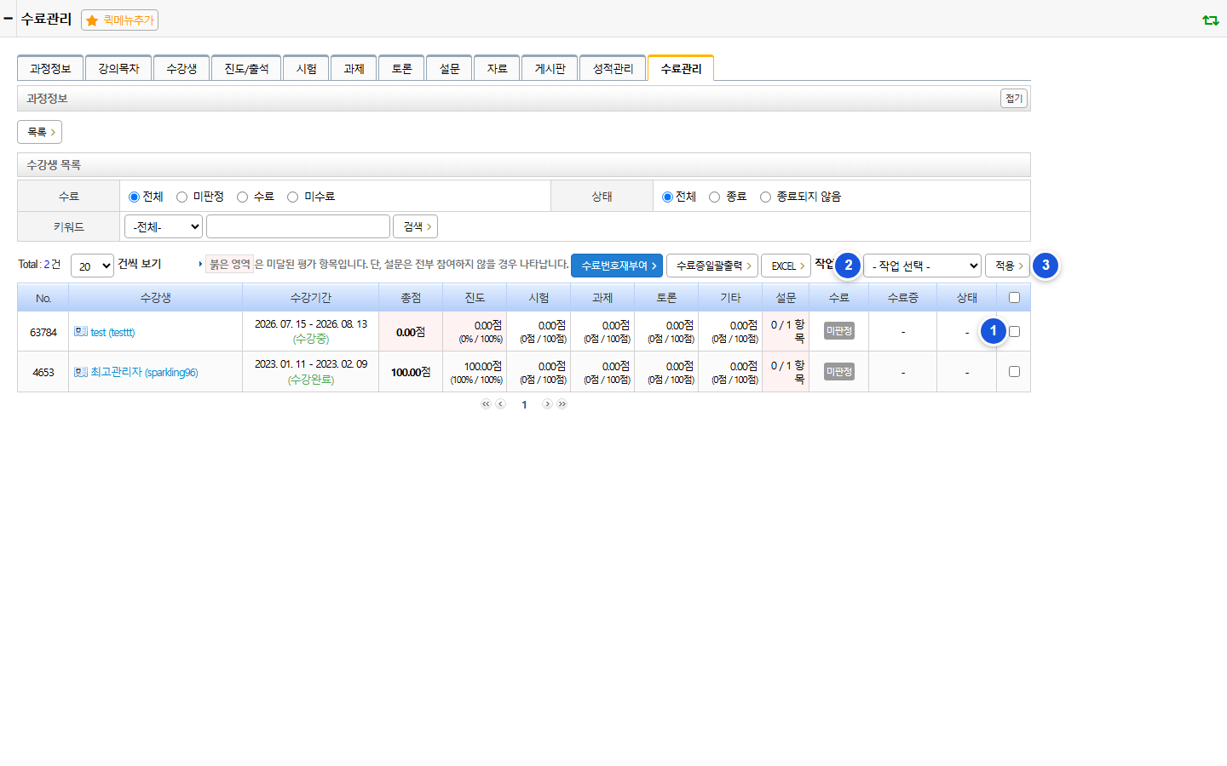
Task: Click the 수료증일괄출력 button
Action: point(712,266)
